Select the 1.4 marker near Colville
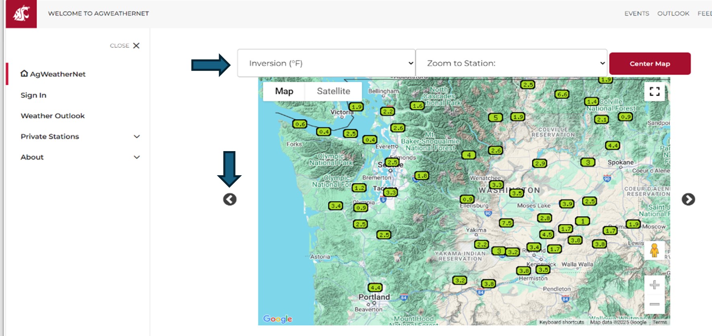The image size is (712, 336). click(x=592, y=102)
